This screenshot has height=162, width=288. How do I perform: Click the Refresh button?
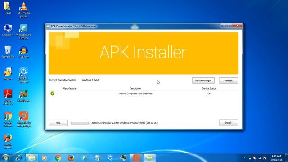[228, 81]
